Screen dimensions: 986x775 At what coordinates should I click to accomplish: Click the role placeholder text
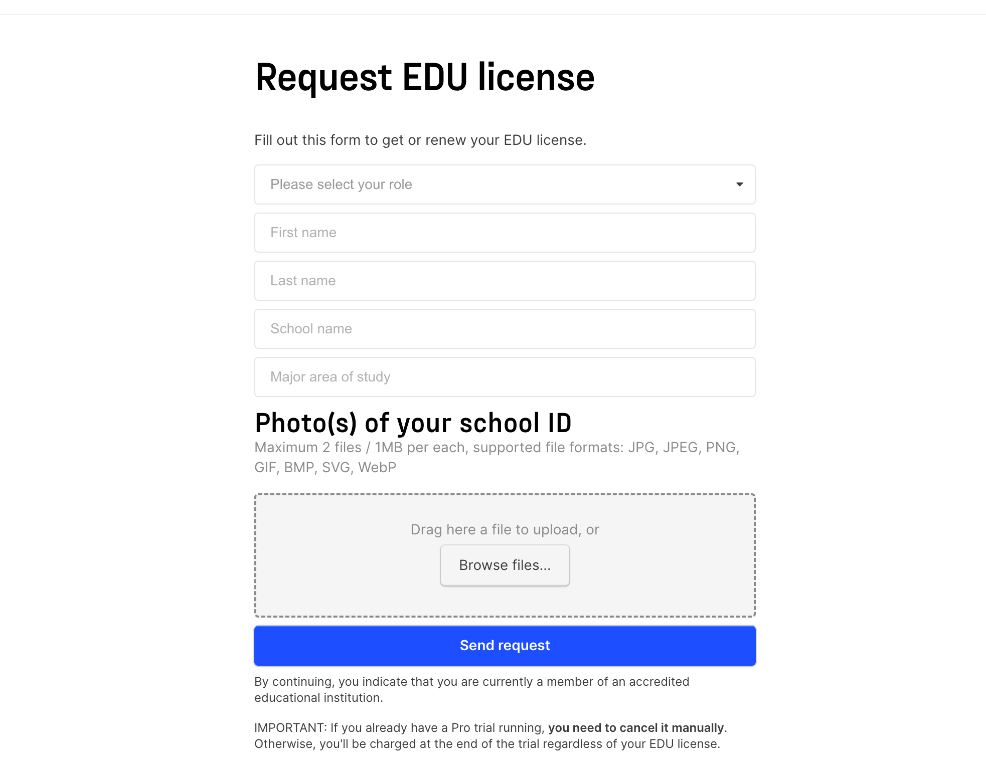pyautogui.click(x=341, y=184)
